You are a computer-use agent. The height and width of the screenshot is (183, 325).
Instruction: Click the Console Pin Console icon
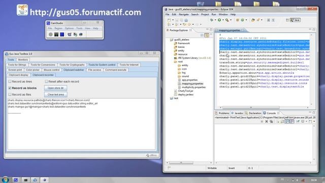(x=298, y=121)
